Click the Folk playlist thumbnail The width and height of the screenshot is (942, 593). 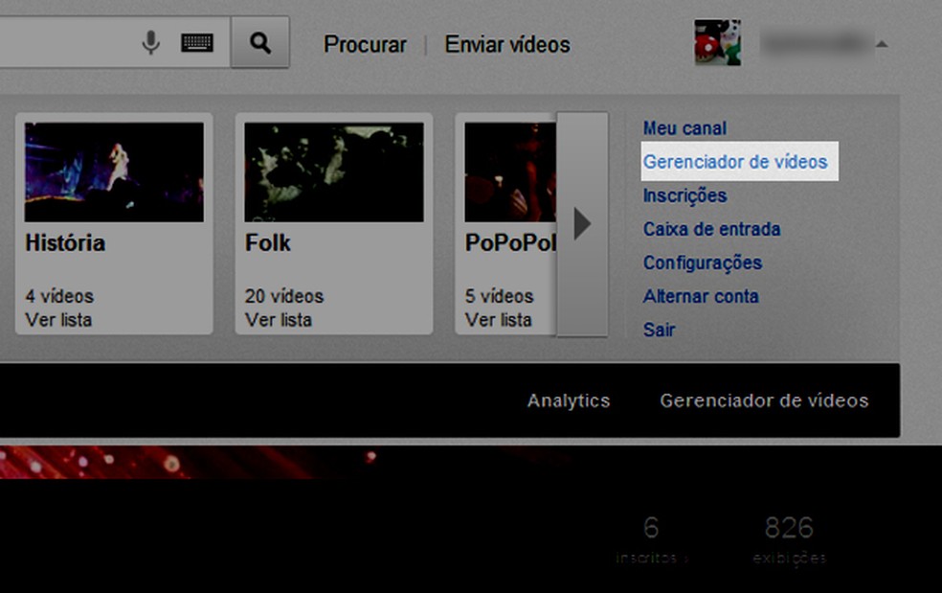click(332, 171)
